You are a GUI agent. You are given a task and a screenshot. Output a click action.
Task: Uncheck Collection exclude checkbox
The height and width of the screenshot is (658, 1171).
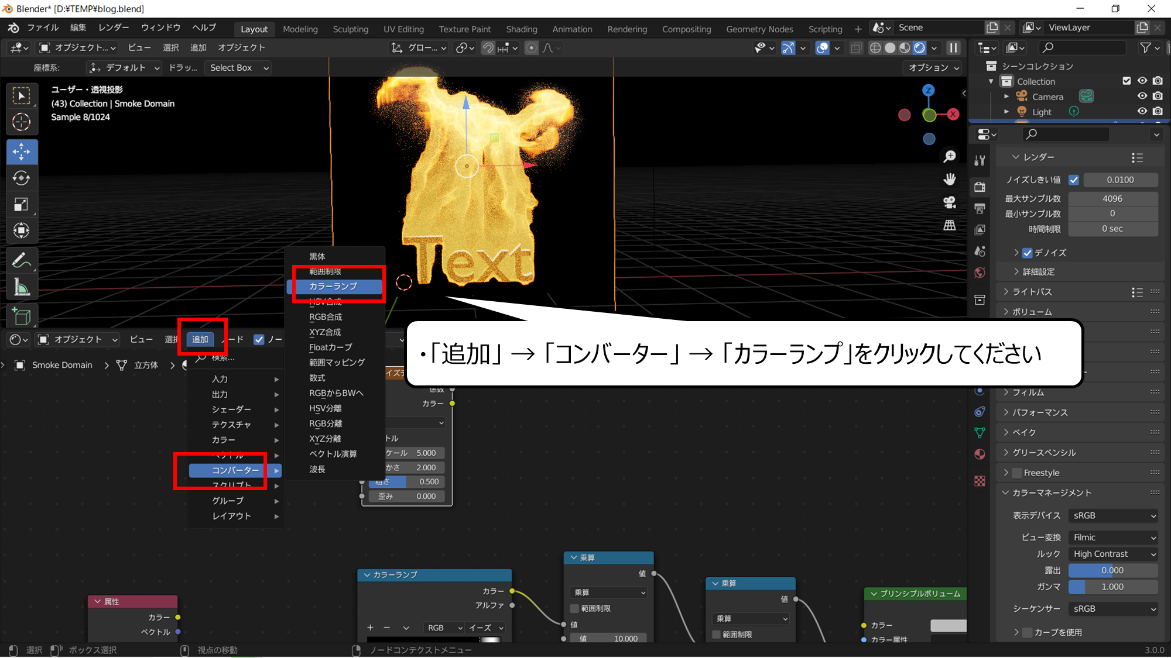(x=1127, y=81)
